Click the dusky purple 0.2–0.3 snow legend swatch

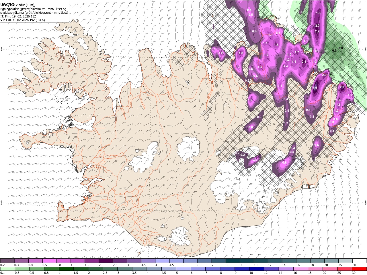pos(7,261)
